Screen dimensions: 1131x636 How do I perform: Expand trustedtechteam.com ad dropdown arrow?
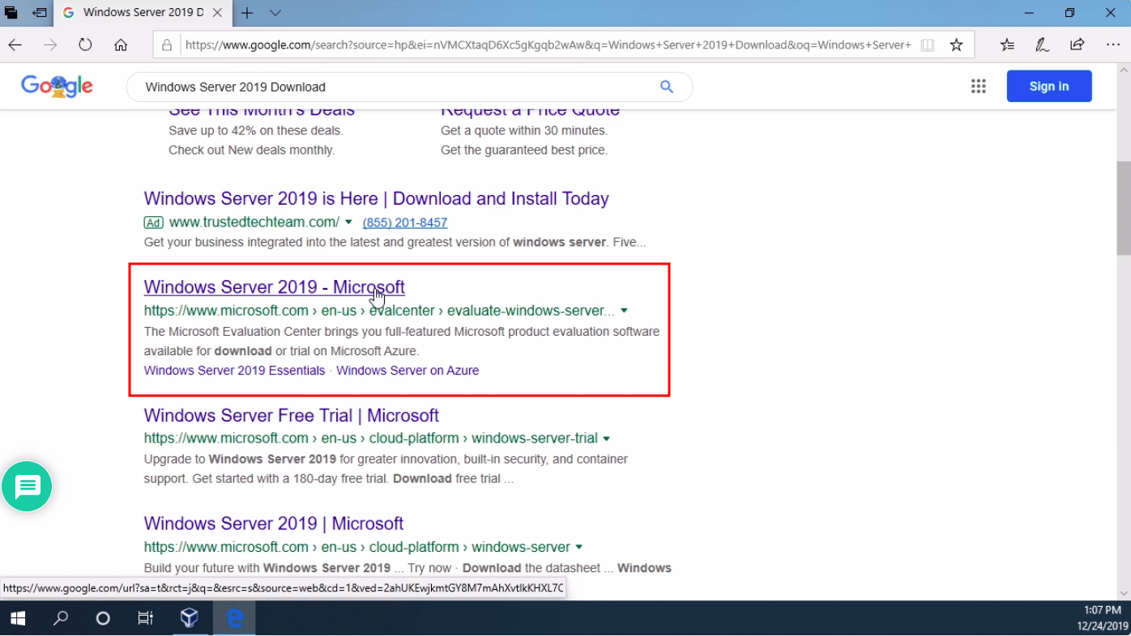[348, 222]
